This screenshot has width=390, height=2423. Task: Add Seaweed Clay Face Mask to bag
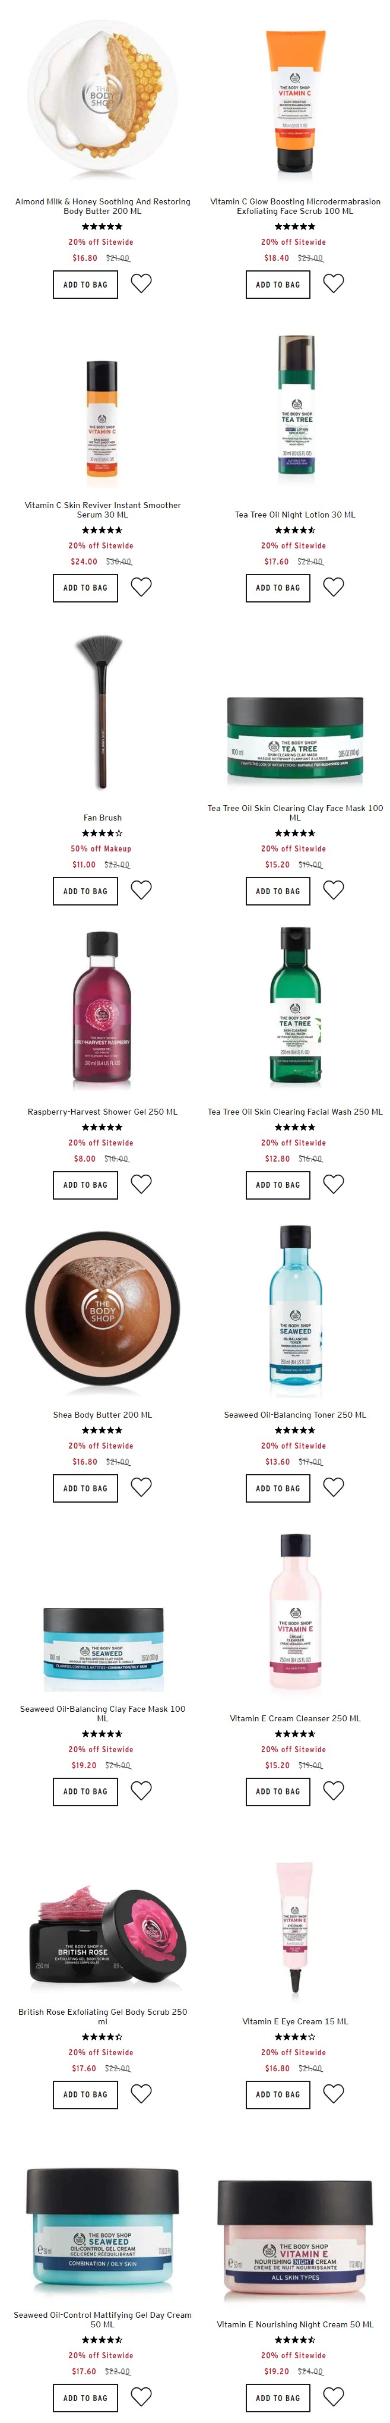point(85,1792)
